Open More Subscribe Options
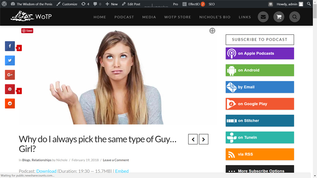The width and height of the screenshot is (317, 178). pos(260,171)
